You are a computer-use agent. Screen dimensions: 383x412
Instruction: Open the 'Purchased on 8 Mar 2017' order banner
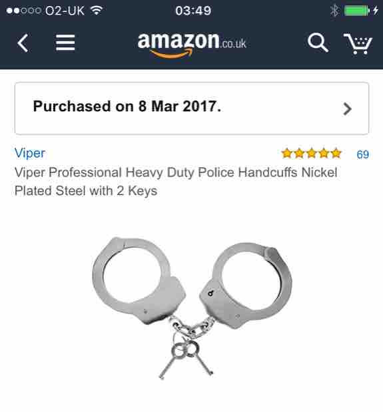[x=192, y=108]
